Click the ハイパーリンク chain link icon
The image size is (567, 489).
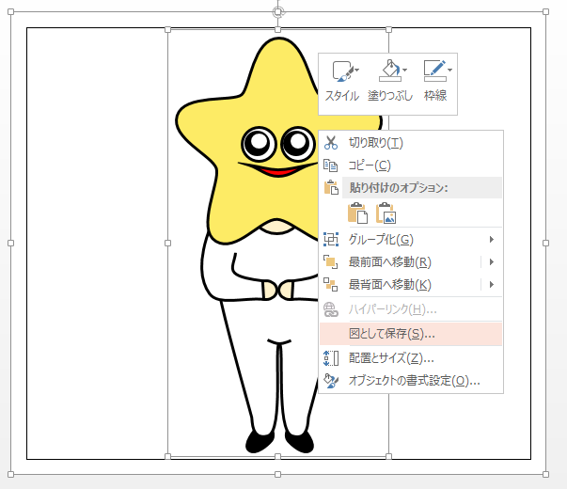330,309
